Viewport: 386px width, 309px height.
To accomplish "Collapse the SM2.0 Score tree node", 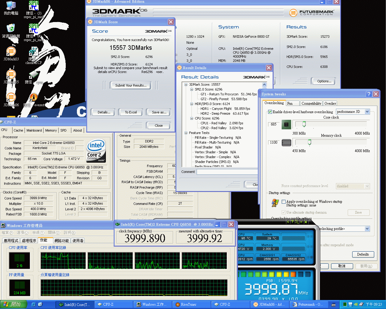I will coord(191,89).
